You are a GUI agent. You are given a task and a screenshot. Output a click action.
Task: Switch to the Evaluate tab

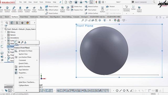(x=76, y=17)
